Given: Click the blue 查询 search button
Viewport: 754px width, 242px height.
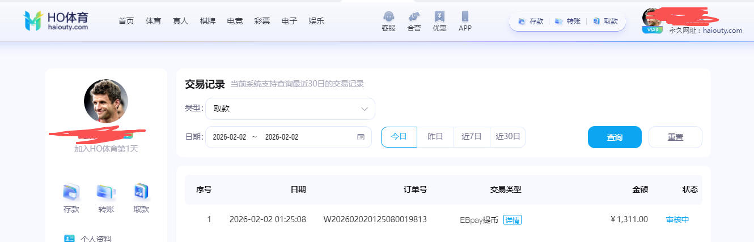Looking at the screenshot, I should pos(615,137).
